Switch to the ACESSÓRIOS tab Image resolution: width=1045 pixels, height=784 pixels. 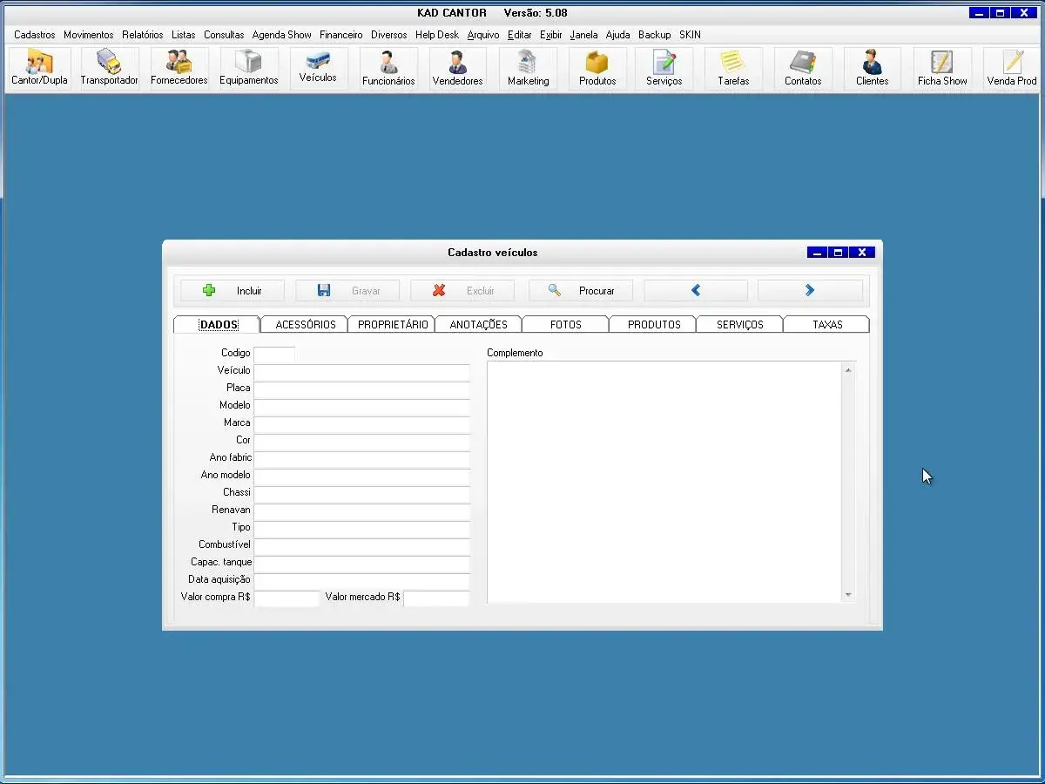click(305, 325)
